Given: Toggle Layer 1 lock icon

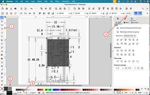Looking at the screenshot, I should (x=43, y=93).
